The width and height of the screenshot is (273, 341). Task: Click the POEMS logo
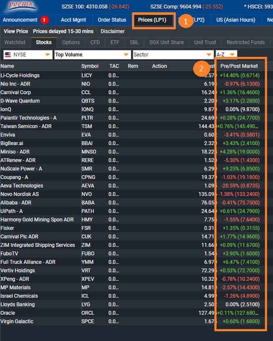(x=21, y=6)
